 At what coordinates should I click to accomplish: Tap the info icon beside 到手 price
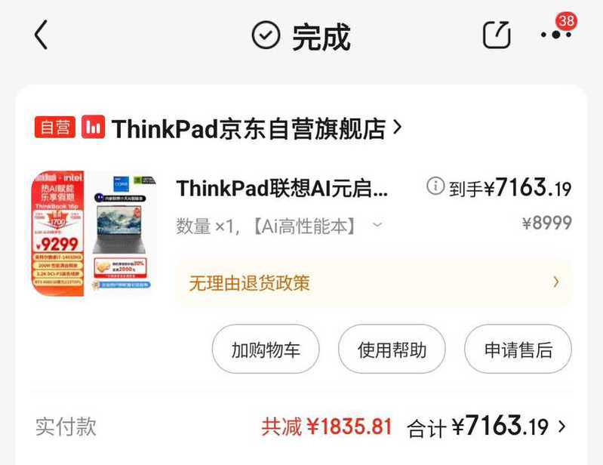(x=435, y=186)
